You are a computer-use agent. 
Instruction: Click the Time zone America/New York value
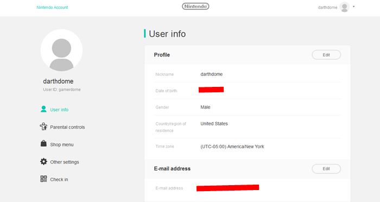232,147
